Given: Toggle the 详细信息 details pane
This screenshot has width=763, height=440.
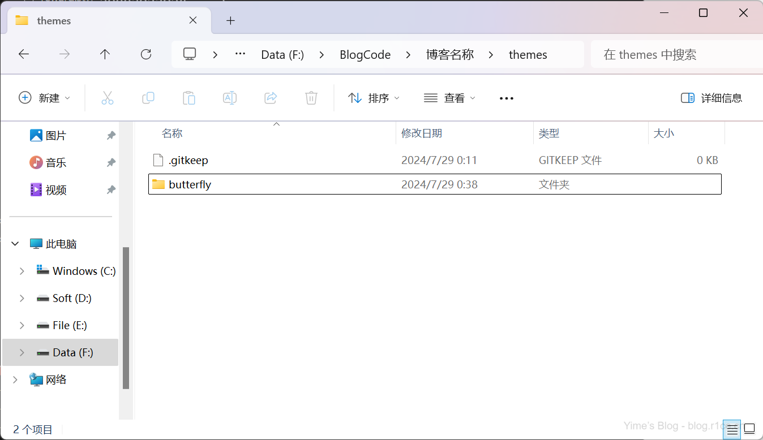Looking at the screenshot, I should 711,98.
